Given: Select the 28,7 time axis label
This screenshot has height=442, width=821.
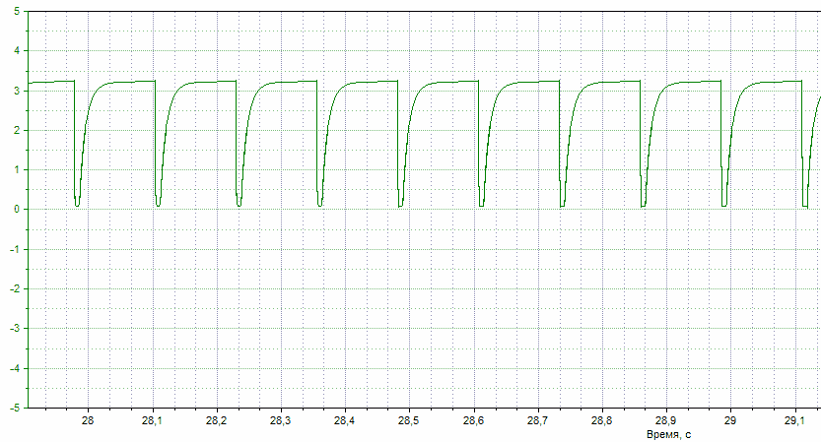Looking at the screenshot, I should coord(536,420).
